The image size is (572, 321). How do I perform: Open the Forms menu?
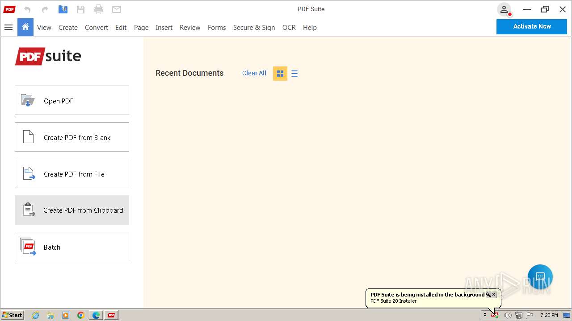(x=217, y=28)
